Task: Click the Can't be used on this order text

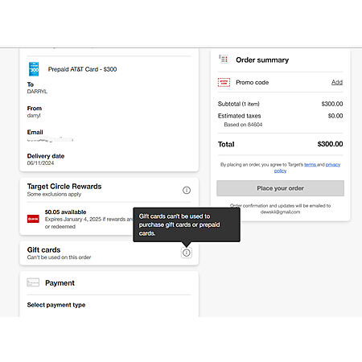Action: [x=59, y=257]
